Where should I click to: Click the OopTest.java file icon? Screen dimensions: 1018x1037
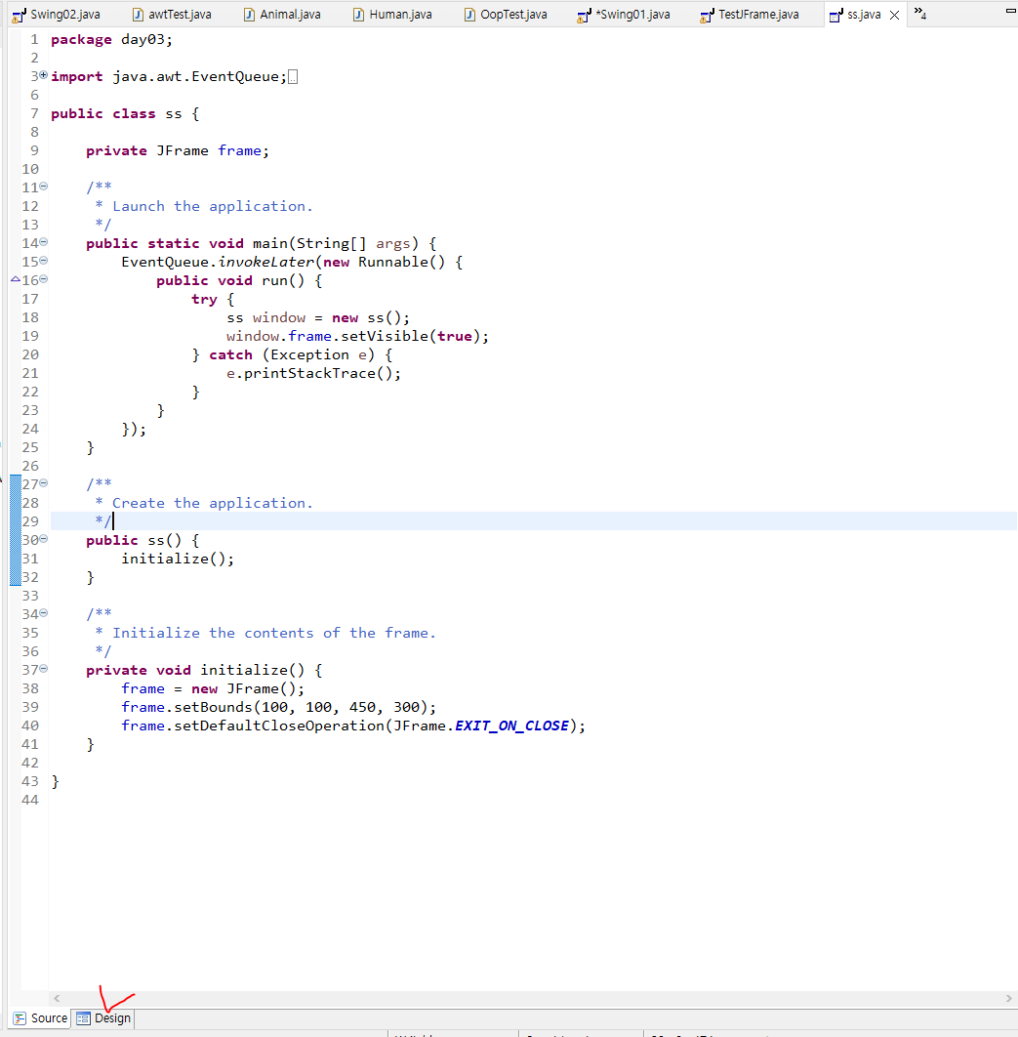470,15
